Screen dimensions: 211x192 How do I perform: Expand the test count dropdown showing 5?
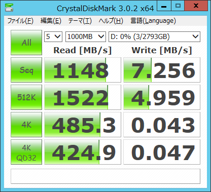(x=53, y=36)
